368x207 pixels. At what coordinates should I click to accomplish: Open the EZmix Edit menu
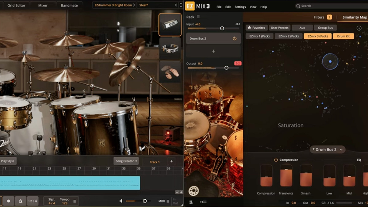point(228,7)
